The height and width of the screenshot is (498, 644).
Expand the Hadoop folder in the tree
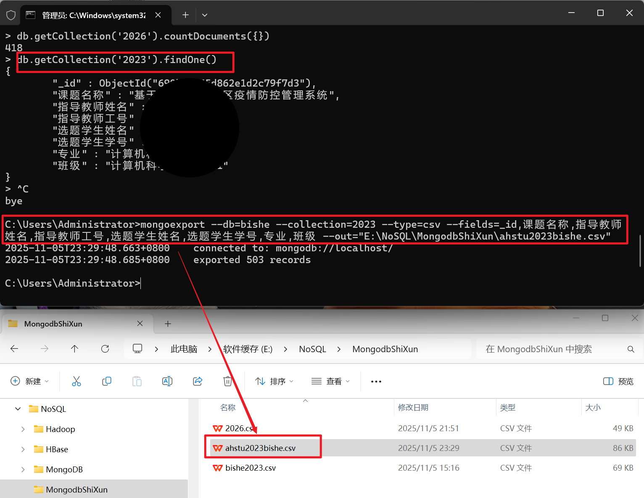point(23,429)
